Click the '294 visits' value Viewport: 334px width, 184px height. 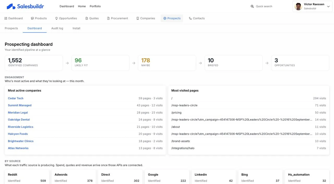pyautogui.click(x=319, y=98)
